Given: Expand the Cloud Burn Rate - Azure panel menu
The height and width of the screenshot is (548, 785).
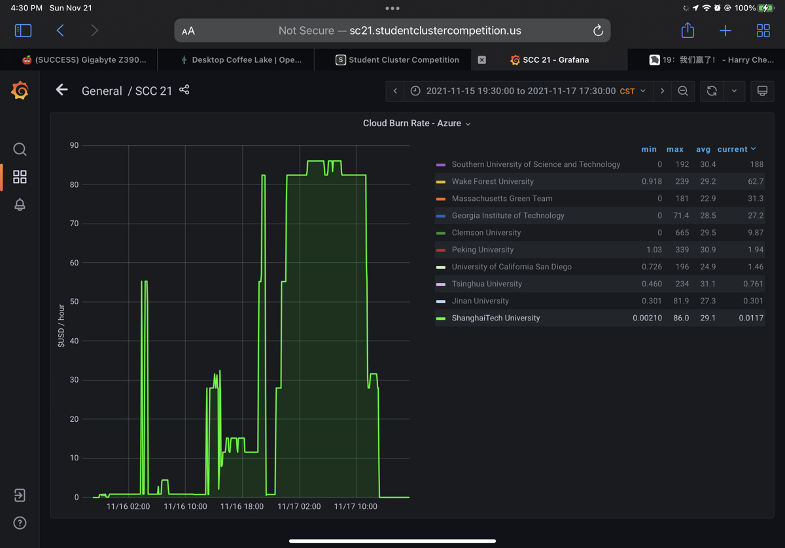Looking at the screenshot, I should click(417, 123).
